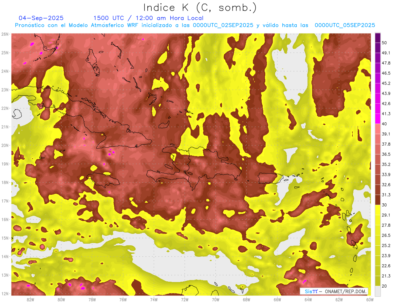This screenshot has width=393, height=304.
Task: Click the 'ONAMET/REP.DOM.' credit label
Action: 345,291
